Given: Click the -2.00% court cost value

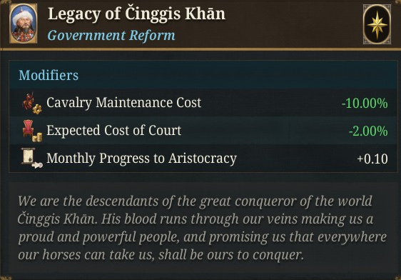Looking at the screenshot, I should [368, 131].
